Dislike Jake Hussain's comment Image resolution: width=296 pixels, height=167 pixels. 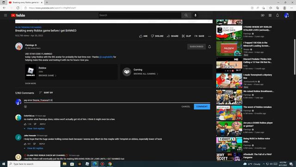[34, 144]
